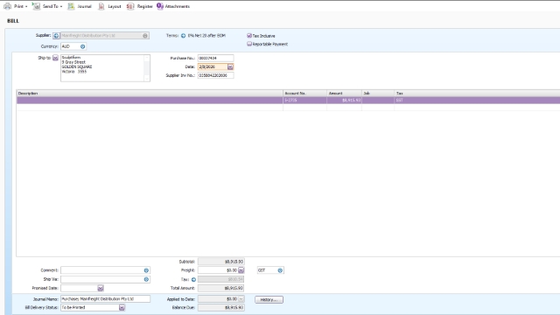
Task: Click the Journal Memo field
Action: (105, 298)
